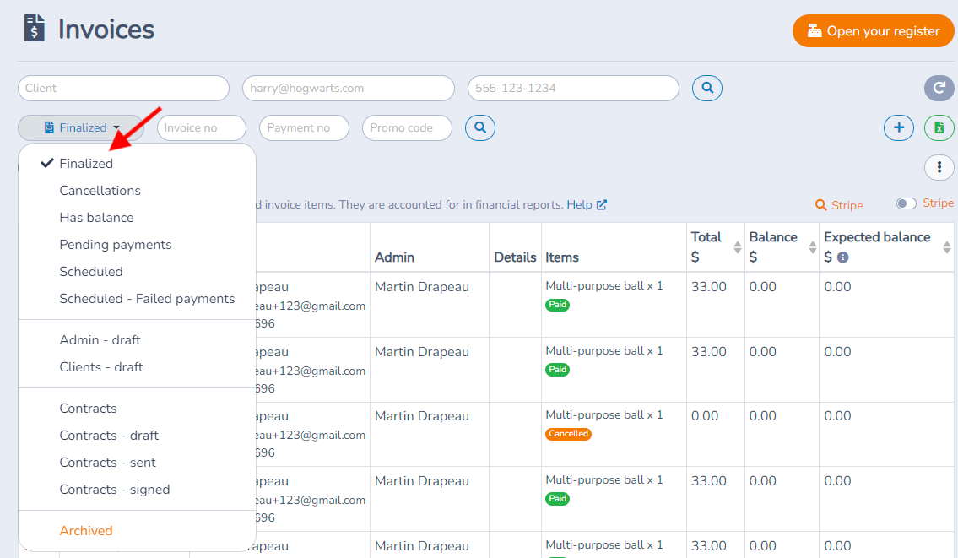Focus the Invoice no field

point(202,127)
